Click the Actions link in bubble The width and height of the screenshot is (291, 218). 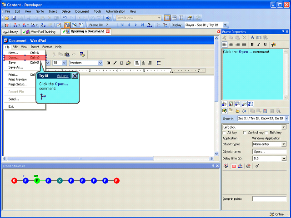pos(63,76)
